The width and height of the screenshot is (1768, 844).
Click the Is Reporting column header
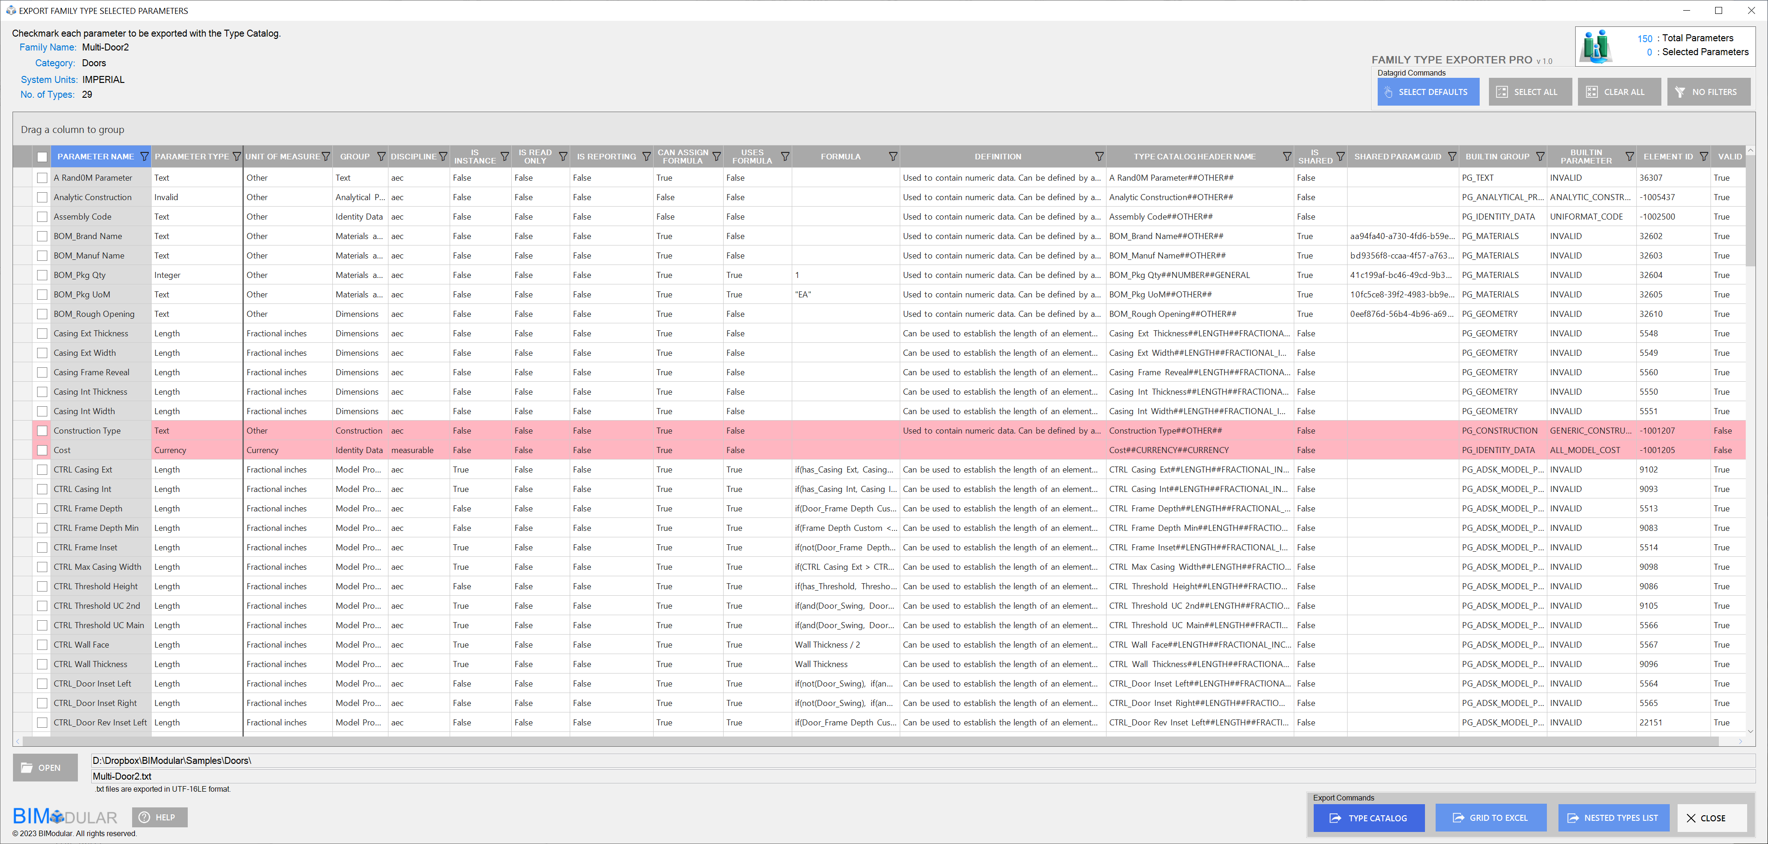[605, 156]
